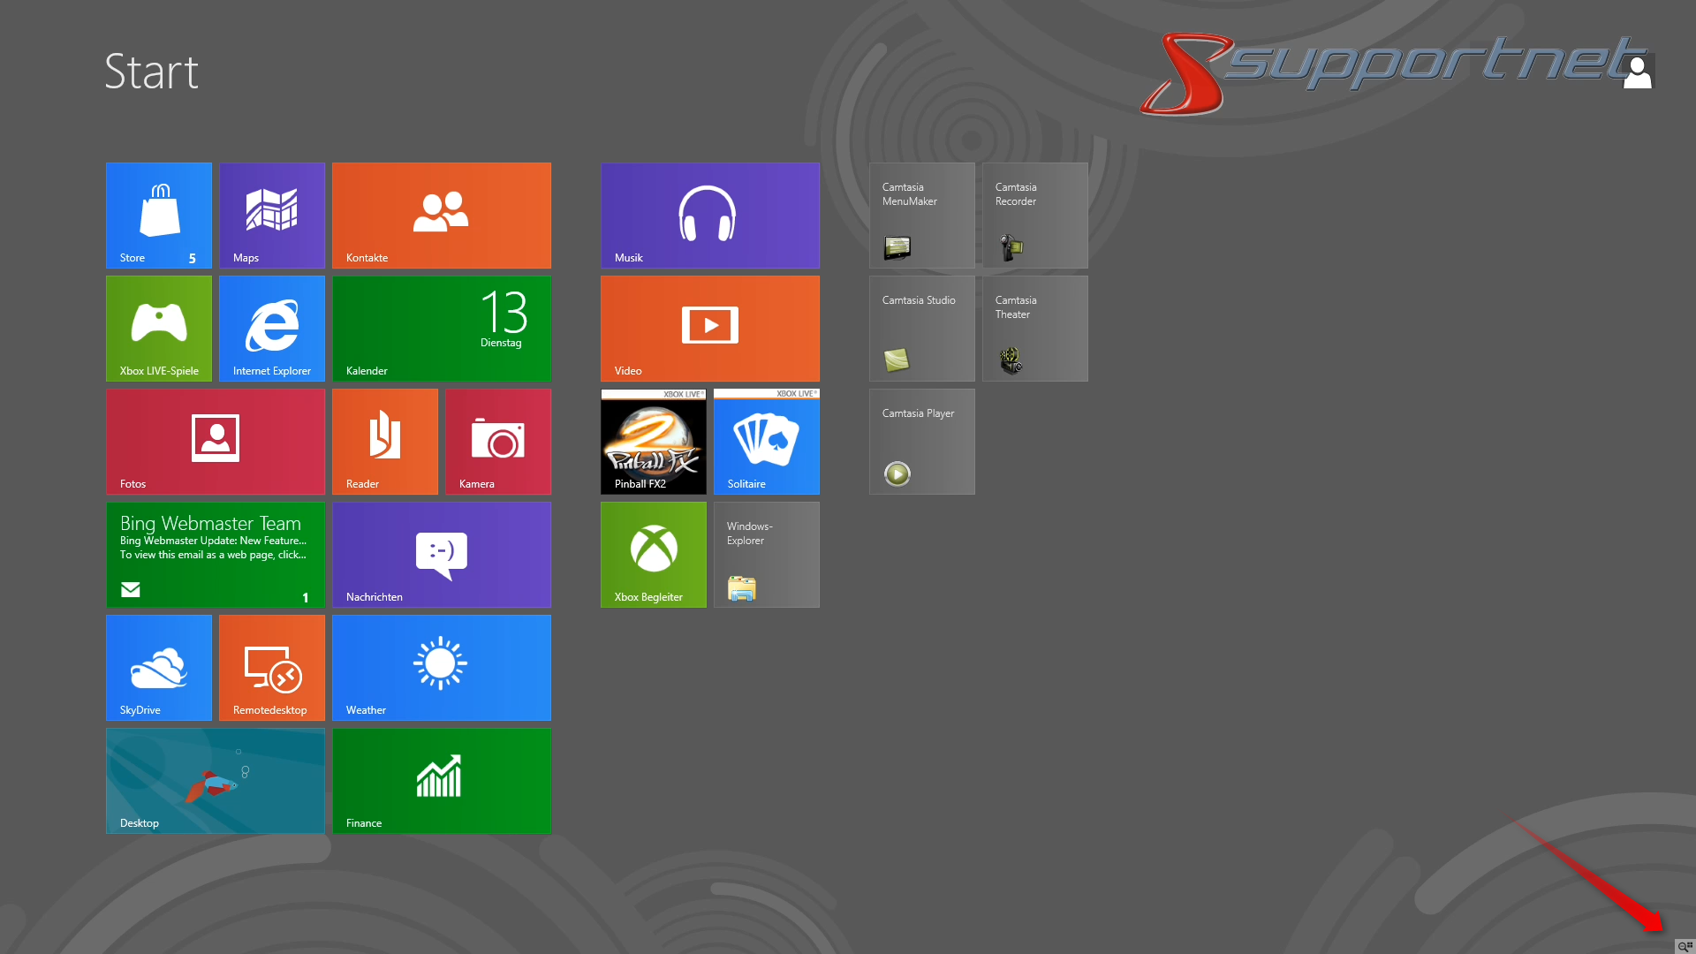Open the SkyDrive tile
This screenshot has height=954, width=1696.
(158, 667)
